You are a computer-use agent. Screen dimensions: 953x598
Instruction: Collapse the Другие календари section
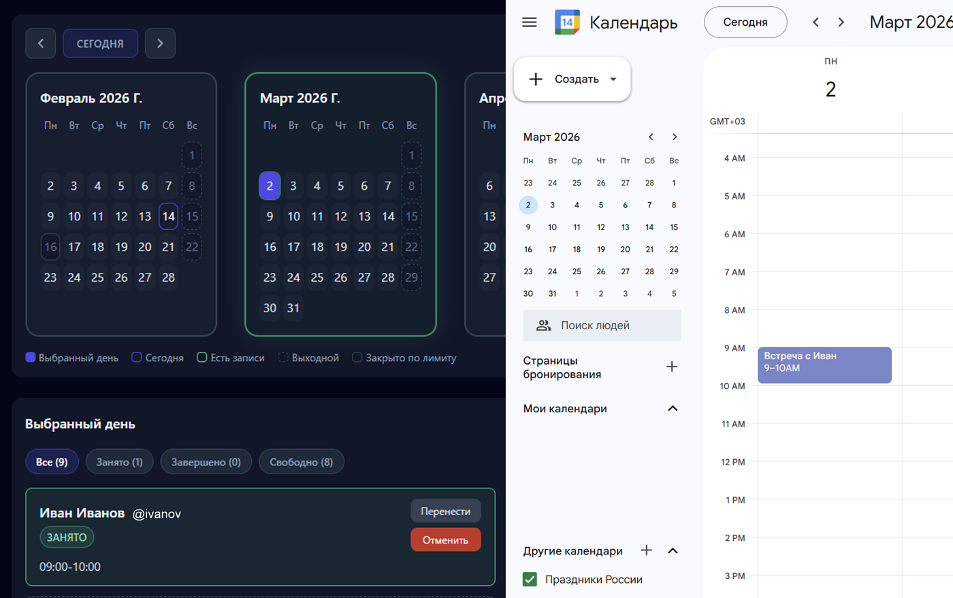coord(673,550)
